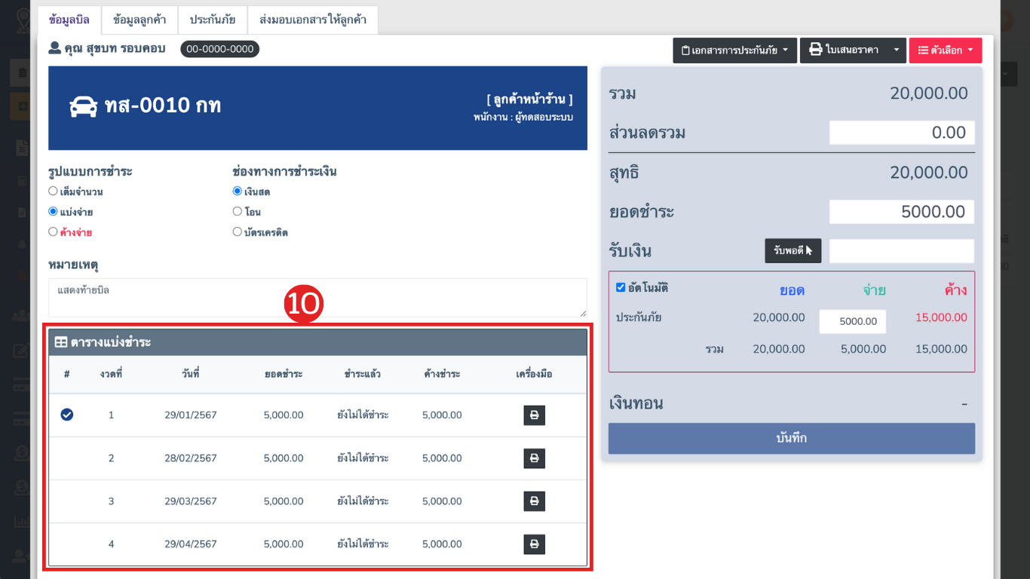Viewport: 1030px width, 579px height.
Task: Open the red ตัวเลือก dropdown
Action: point(946,51)
